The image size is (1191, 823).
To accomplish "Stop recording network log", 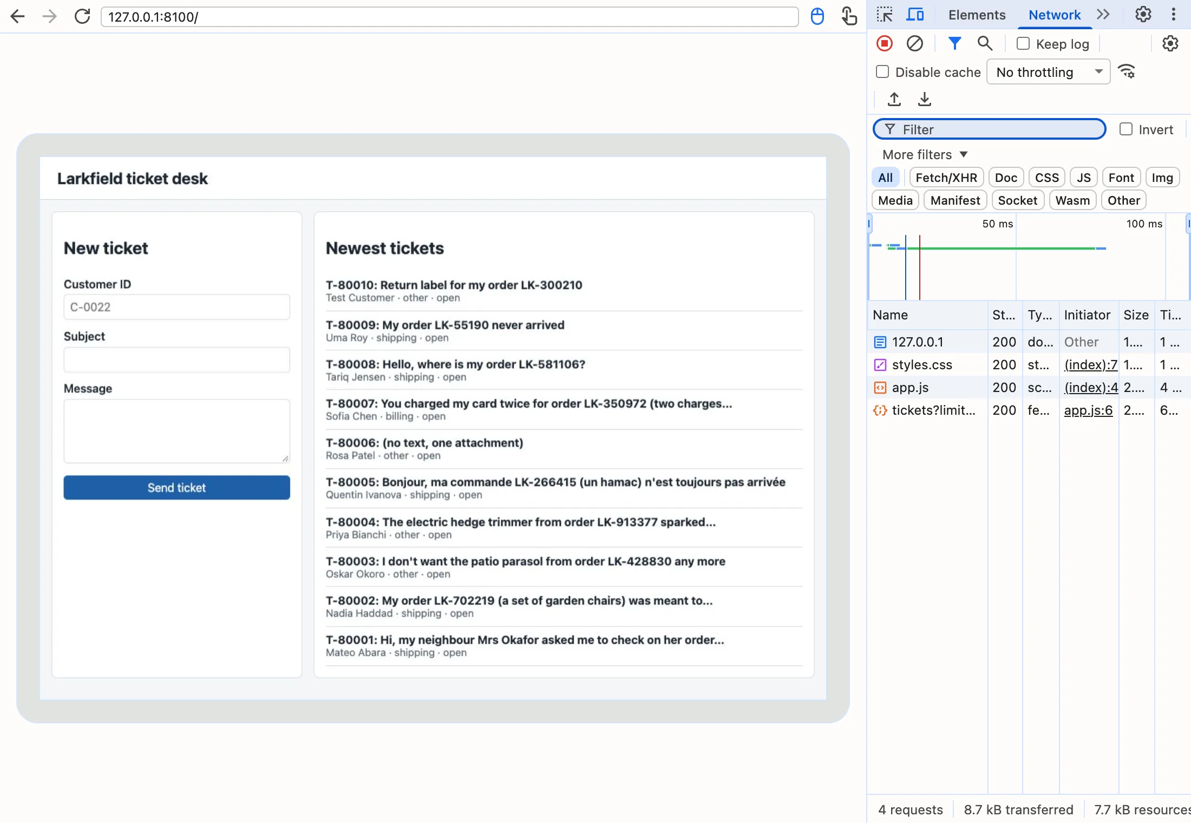I will point(885,43).
